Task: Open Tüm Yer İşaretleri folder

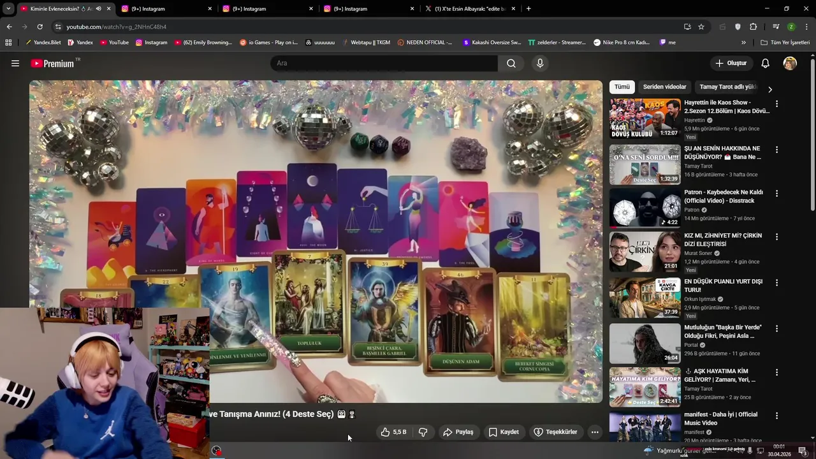Action: click(785, 43)
